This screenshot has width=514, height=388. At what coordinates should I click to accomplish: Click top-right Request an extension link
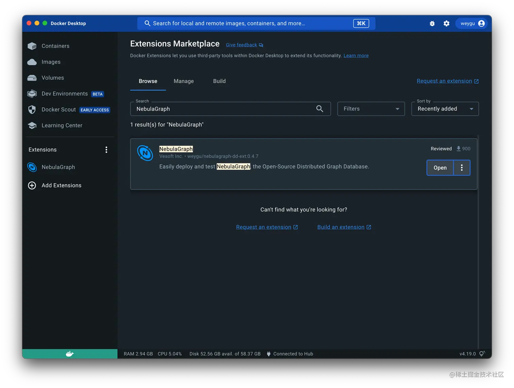(x=448, y=81)
